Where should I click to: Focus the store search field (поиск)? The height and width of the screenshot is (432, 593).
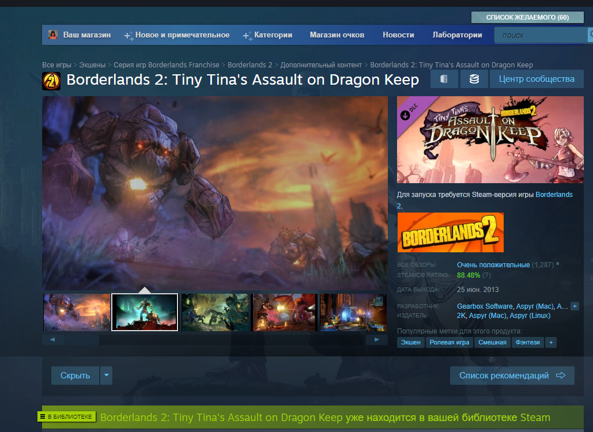(540, 35)
